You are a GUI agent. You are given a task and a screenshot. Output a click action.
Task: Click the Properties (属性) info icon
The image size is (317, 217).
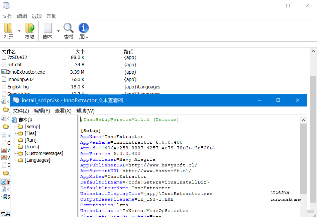(x=84, y=28)
